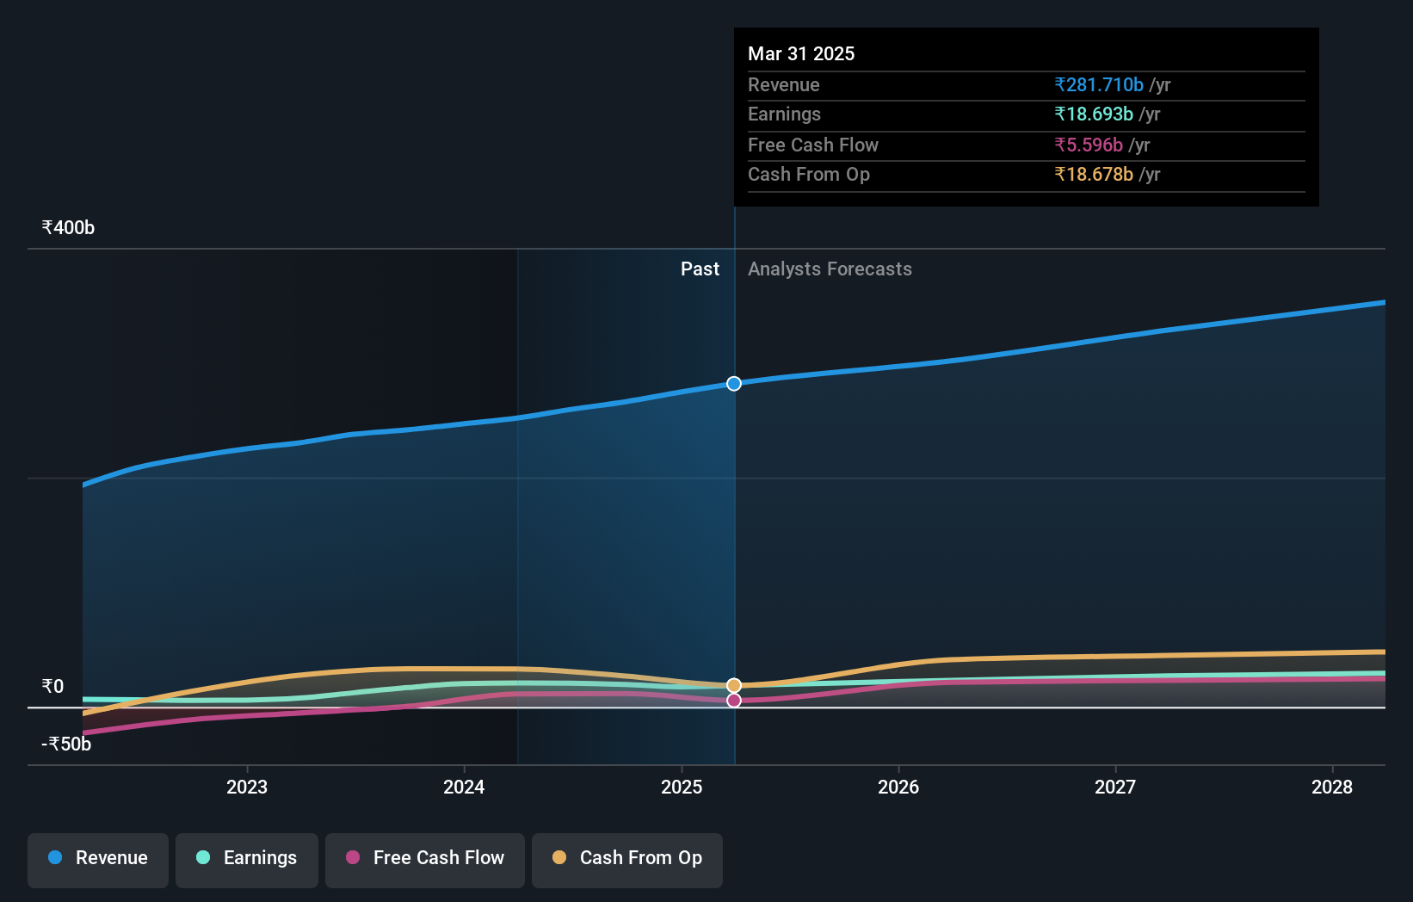Click the 2026 x-axis label
1413x902 pixels.
point(898,787)
